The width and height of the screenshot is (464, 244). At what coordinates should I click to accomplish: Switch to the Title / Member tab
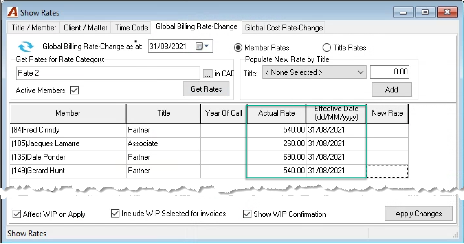(34, 28)
